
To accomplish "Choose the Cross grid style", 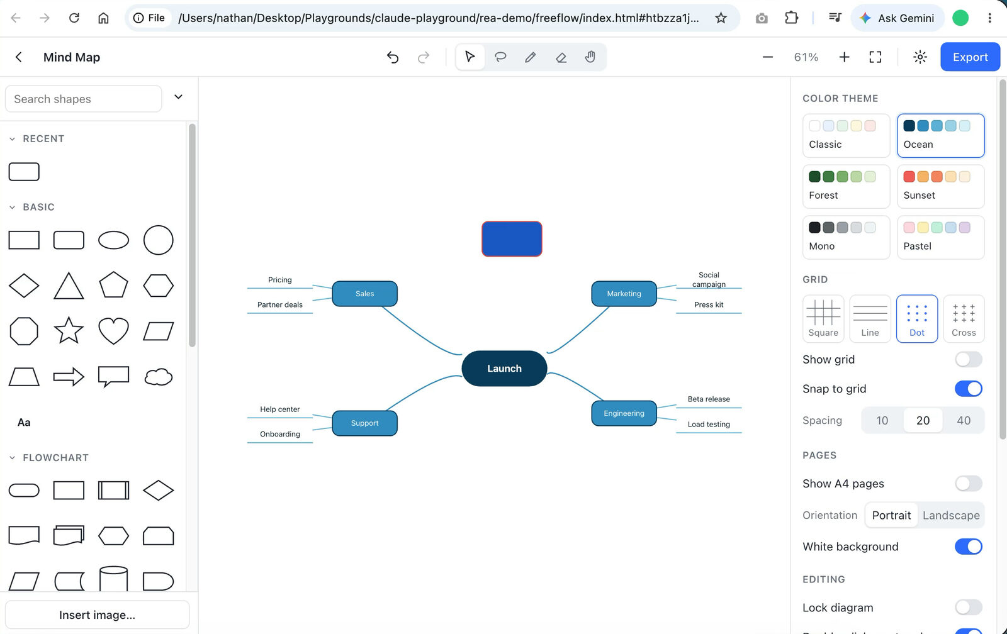I will [x=964, y=319].
